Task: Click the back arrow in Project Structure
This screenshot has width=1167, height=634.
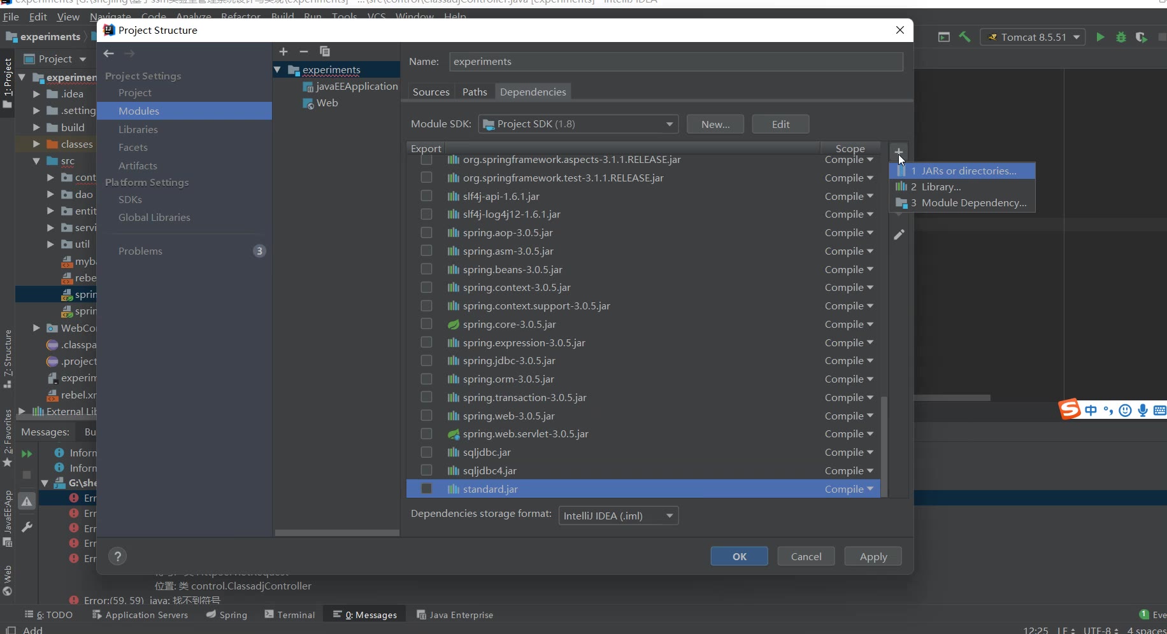Action: [x=109, y=53]
